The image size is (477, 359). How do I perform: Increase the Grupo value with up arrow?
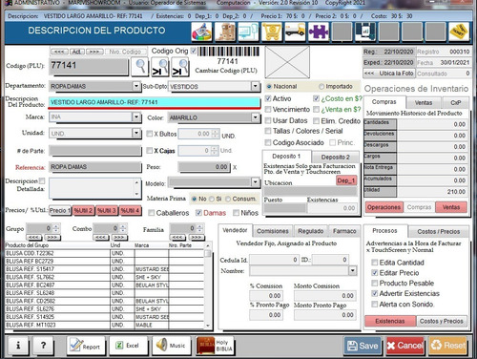click(56, 226)
